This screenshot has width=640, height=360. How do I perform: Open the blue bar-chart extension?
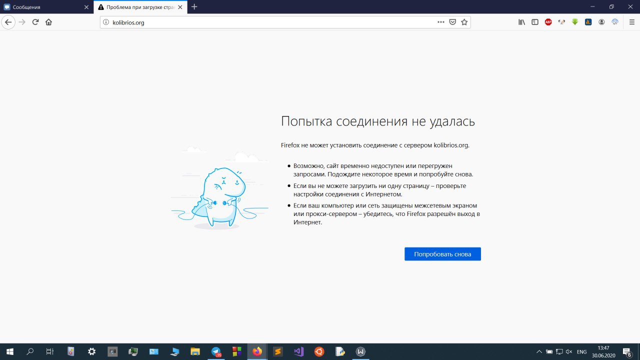[588, 22]
